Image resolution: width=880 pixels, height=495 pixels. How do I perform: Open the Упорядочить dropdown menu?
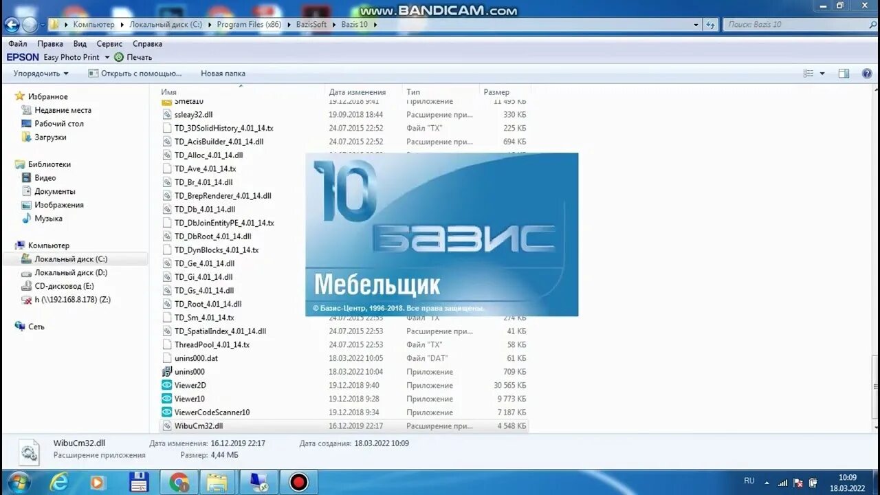41,74
